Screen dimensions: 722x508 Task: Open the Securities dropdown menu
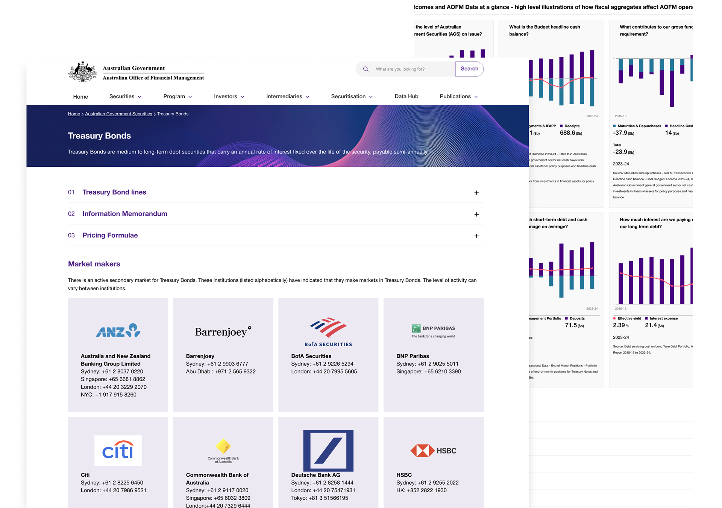click(x=125, y=96)
